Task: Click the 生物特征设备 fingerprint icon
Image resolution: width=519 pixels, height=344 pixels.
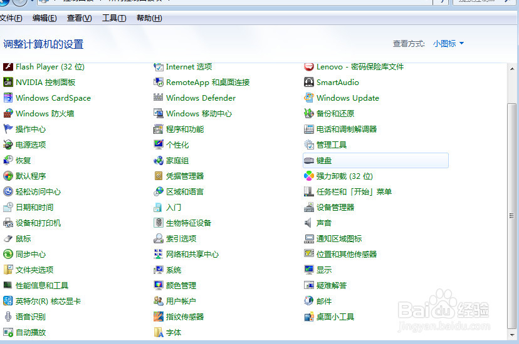Action: [x=159, y=223]
